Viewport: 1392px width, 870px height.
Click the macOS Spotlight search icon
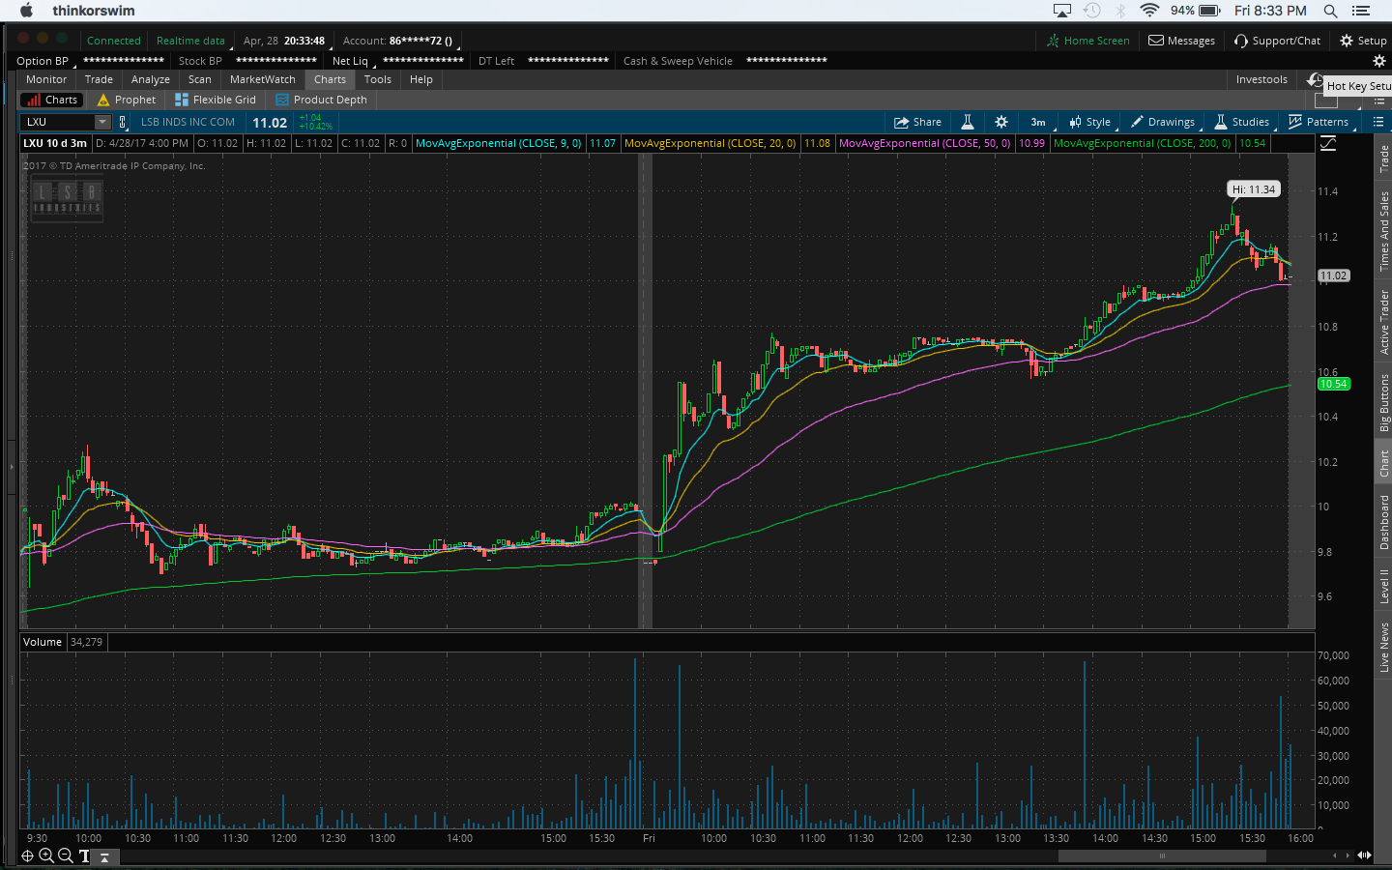click(1330, 11)
